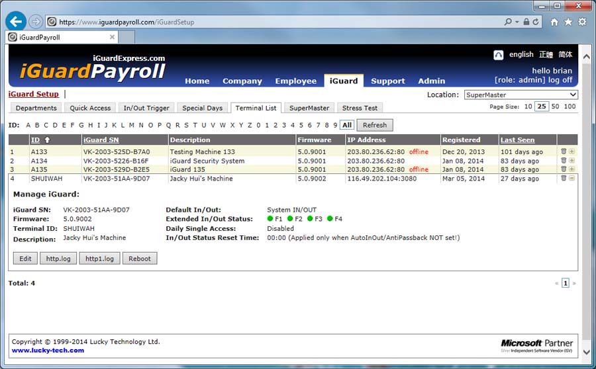The image size is (596, 369).
Task: Delete terminal SHUIWAH with trash icon
Action: coord(564,178)
